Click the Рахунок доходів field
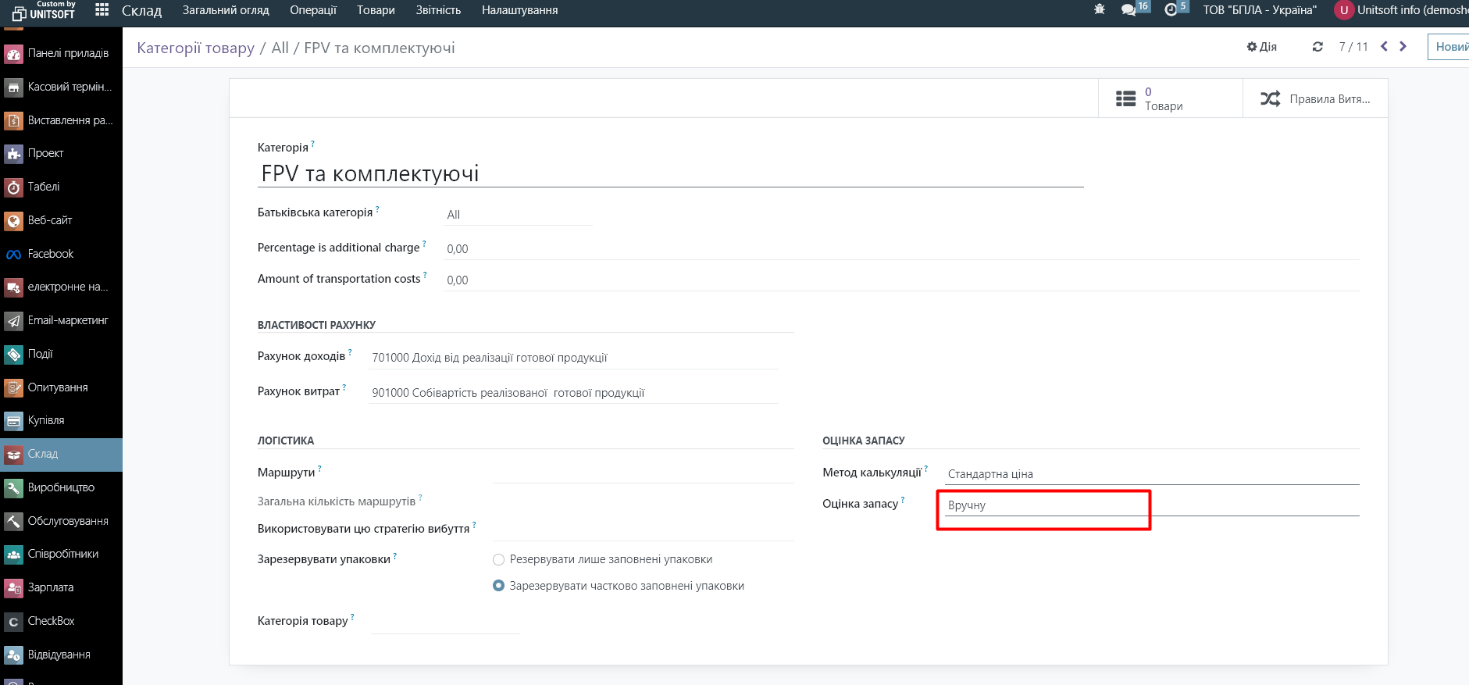Viewport: 1469px width, 685px height. click(x=573, y=358)
